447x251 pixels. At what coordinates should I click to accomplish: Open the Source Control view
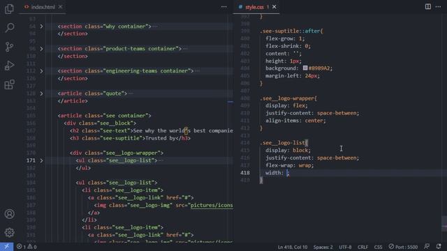point(9,47)
